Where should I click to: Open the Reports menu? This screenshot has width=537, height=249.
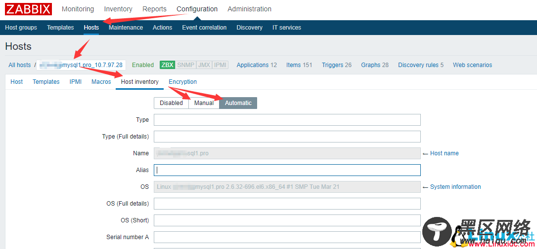[x=154, y=9]
